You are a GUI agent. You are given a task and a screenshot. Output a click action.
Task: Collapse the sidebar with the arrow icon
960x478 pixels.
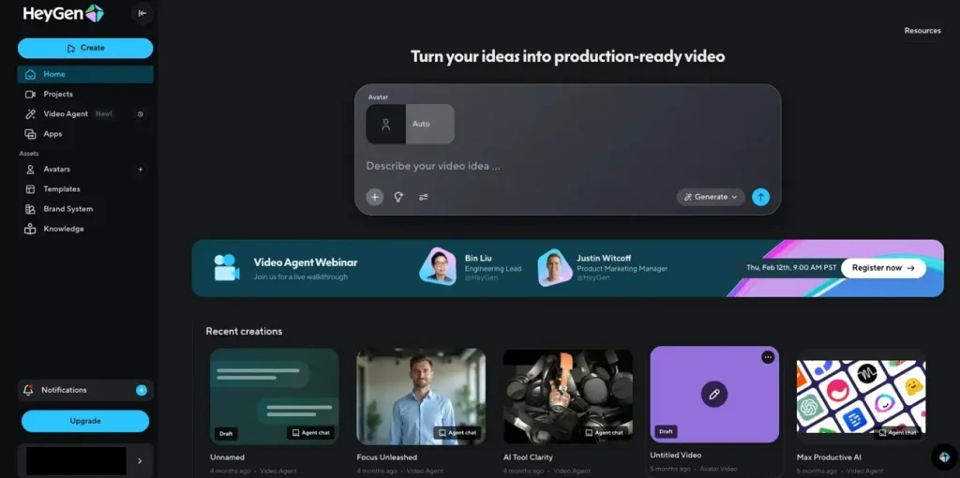tap(142, 13)
